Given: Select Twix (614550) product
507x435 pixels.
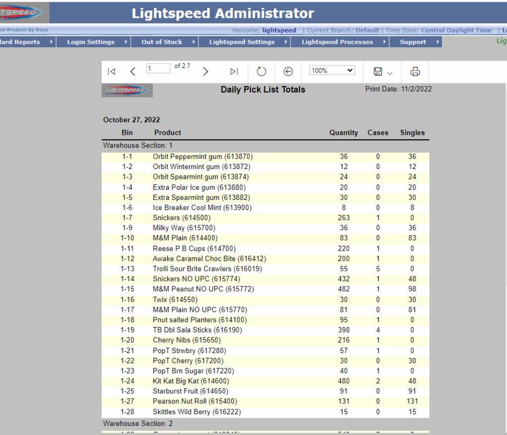Looking at the screenshot, I should 175,300.
